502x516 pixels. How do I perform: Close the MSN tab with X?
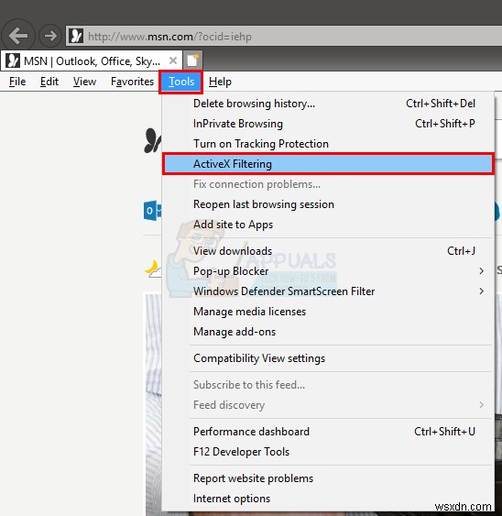(x=173, y=60)
